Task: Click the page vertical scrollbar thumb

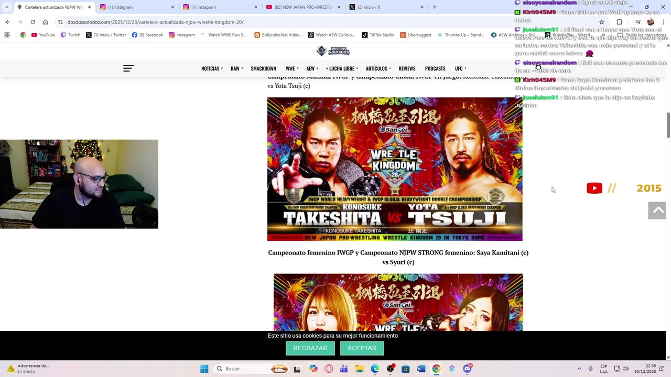Action: [x=668, y=125]
